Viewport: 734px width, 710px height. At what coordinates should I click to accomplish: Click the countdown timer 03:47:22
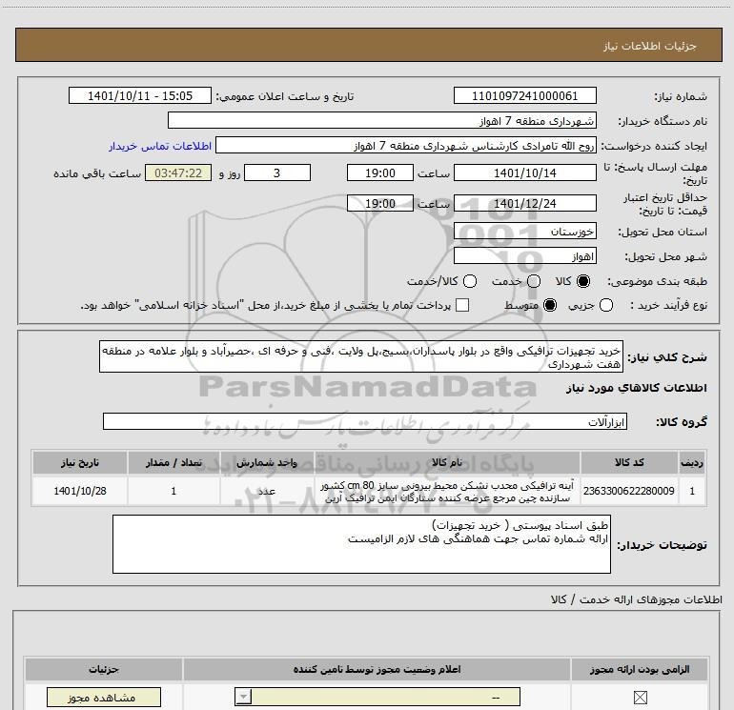178,173
